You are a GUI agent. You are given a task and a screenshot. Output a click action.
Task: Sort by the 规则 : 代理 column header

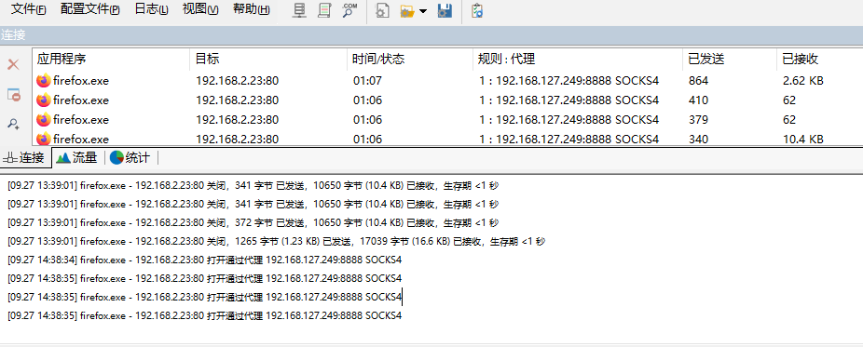578,60
